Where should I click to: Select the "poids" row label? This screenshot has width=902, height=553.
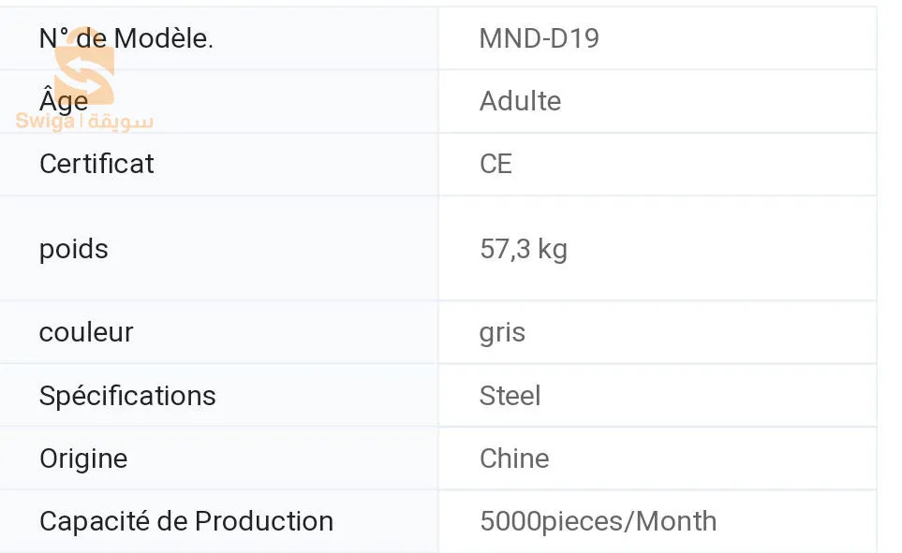pos(74,249)
